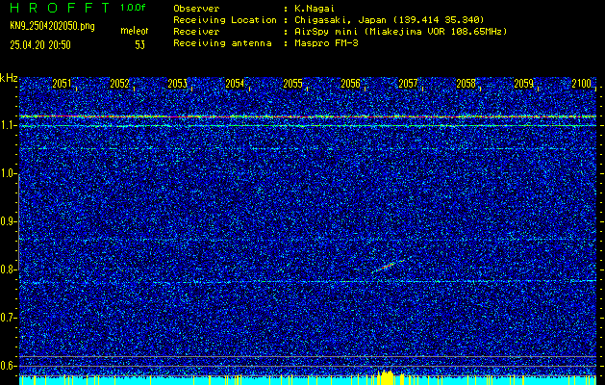
Task: Select the antenna value Maspro FM-3
Action: tap(326, 43)
